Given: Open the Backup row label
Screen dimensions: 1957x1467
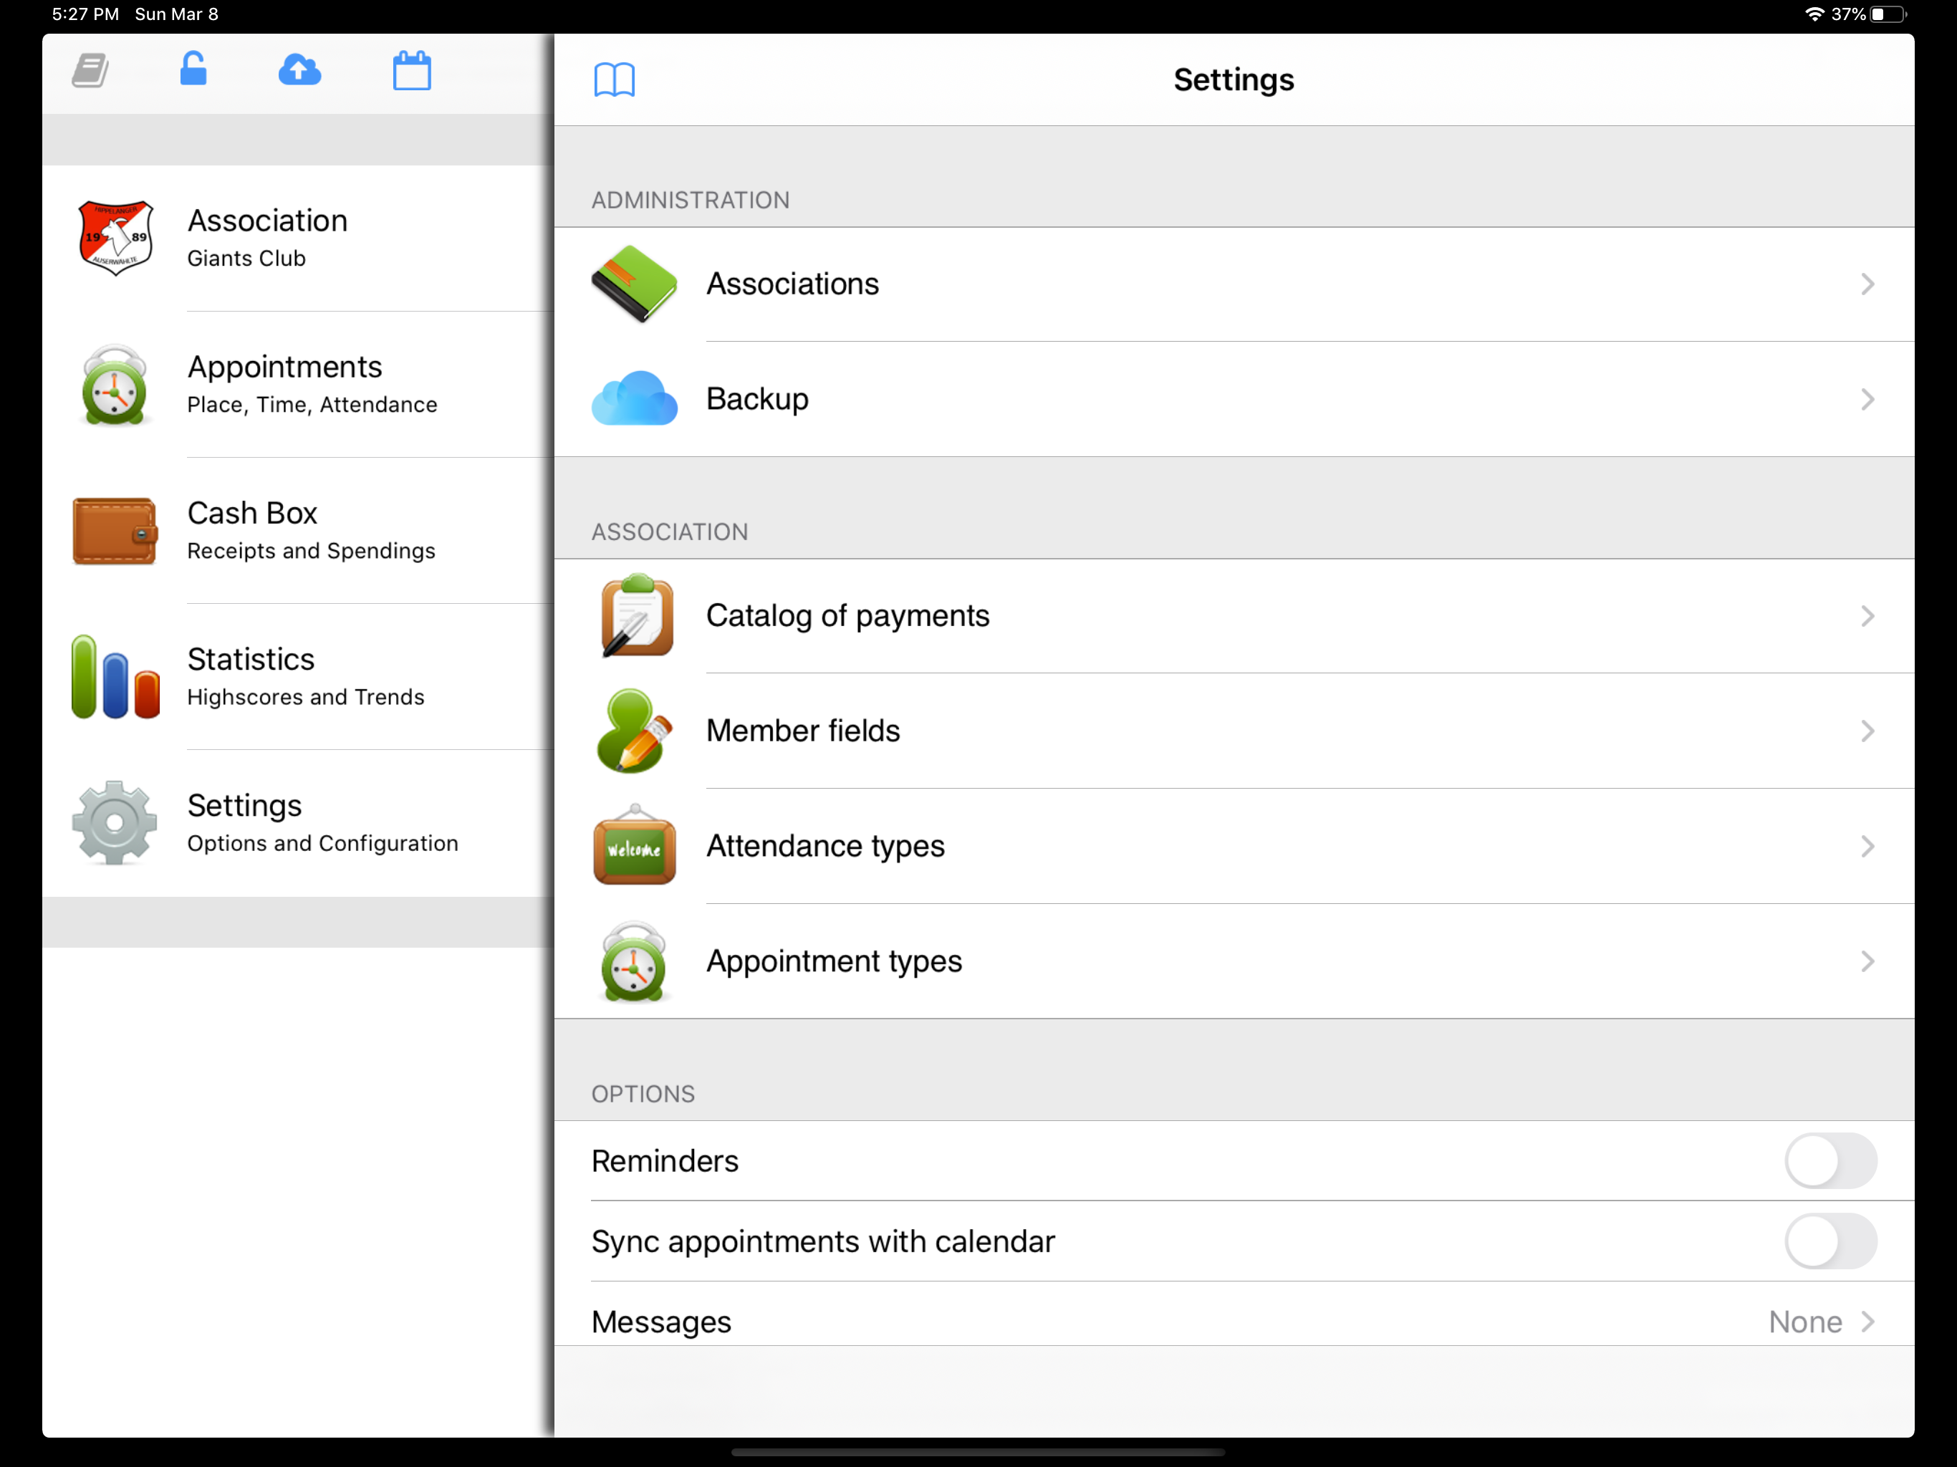Looking at the screenshot, I should (x=757, y=399).
